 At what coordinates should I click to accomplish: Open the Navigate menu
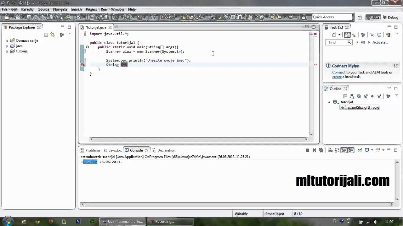pos(60,9)
